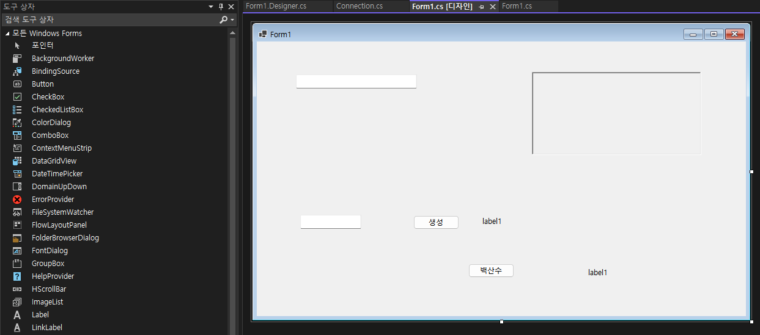Select the 백산수 button on the form
Image resolution: width=760 pixels, height=335 pixels.
coord(491,270)
